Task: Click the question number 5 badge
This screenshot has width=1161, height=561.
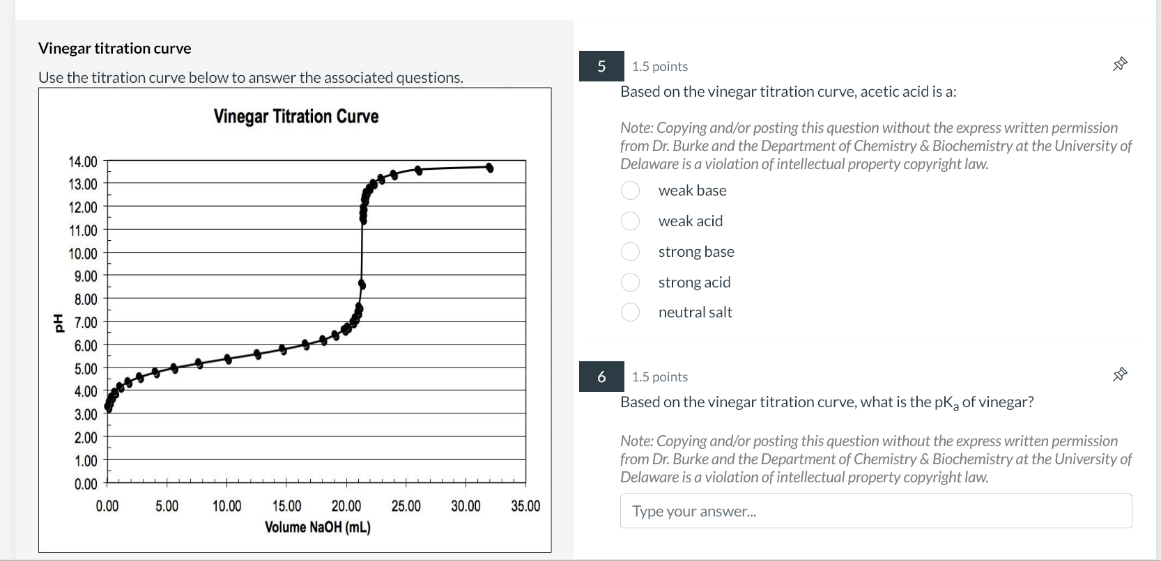Action: [601, 66]
